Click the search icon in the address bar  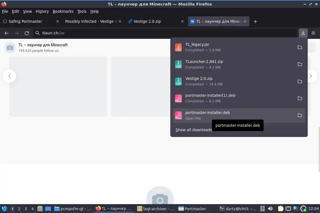click(x=37, y=33)
